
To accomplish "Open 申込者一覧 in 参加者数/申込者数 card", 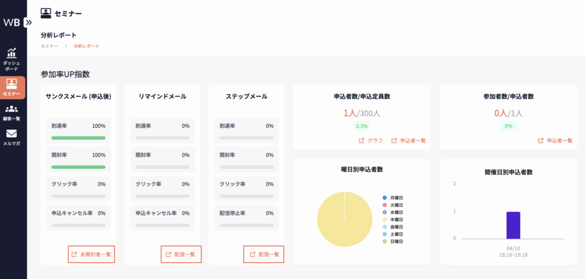I will [555, 140].
